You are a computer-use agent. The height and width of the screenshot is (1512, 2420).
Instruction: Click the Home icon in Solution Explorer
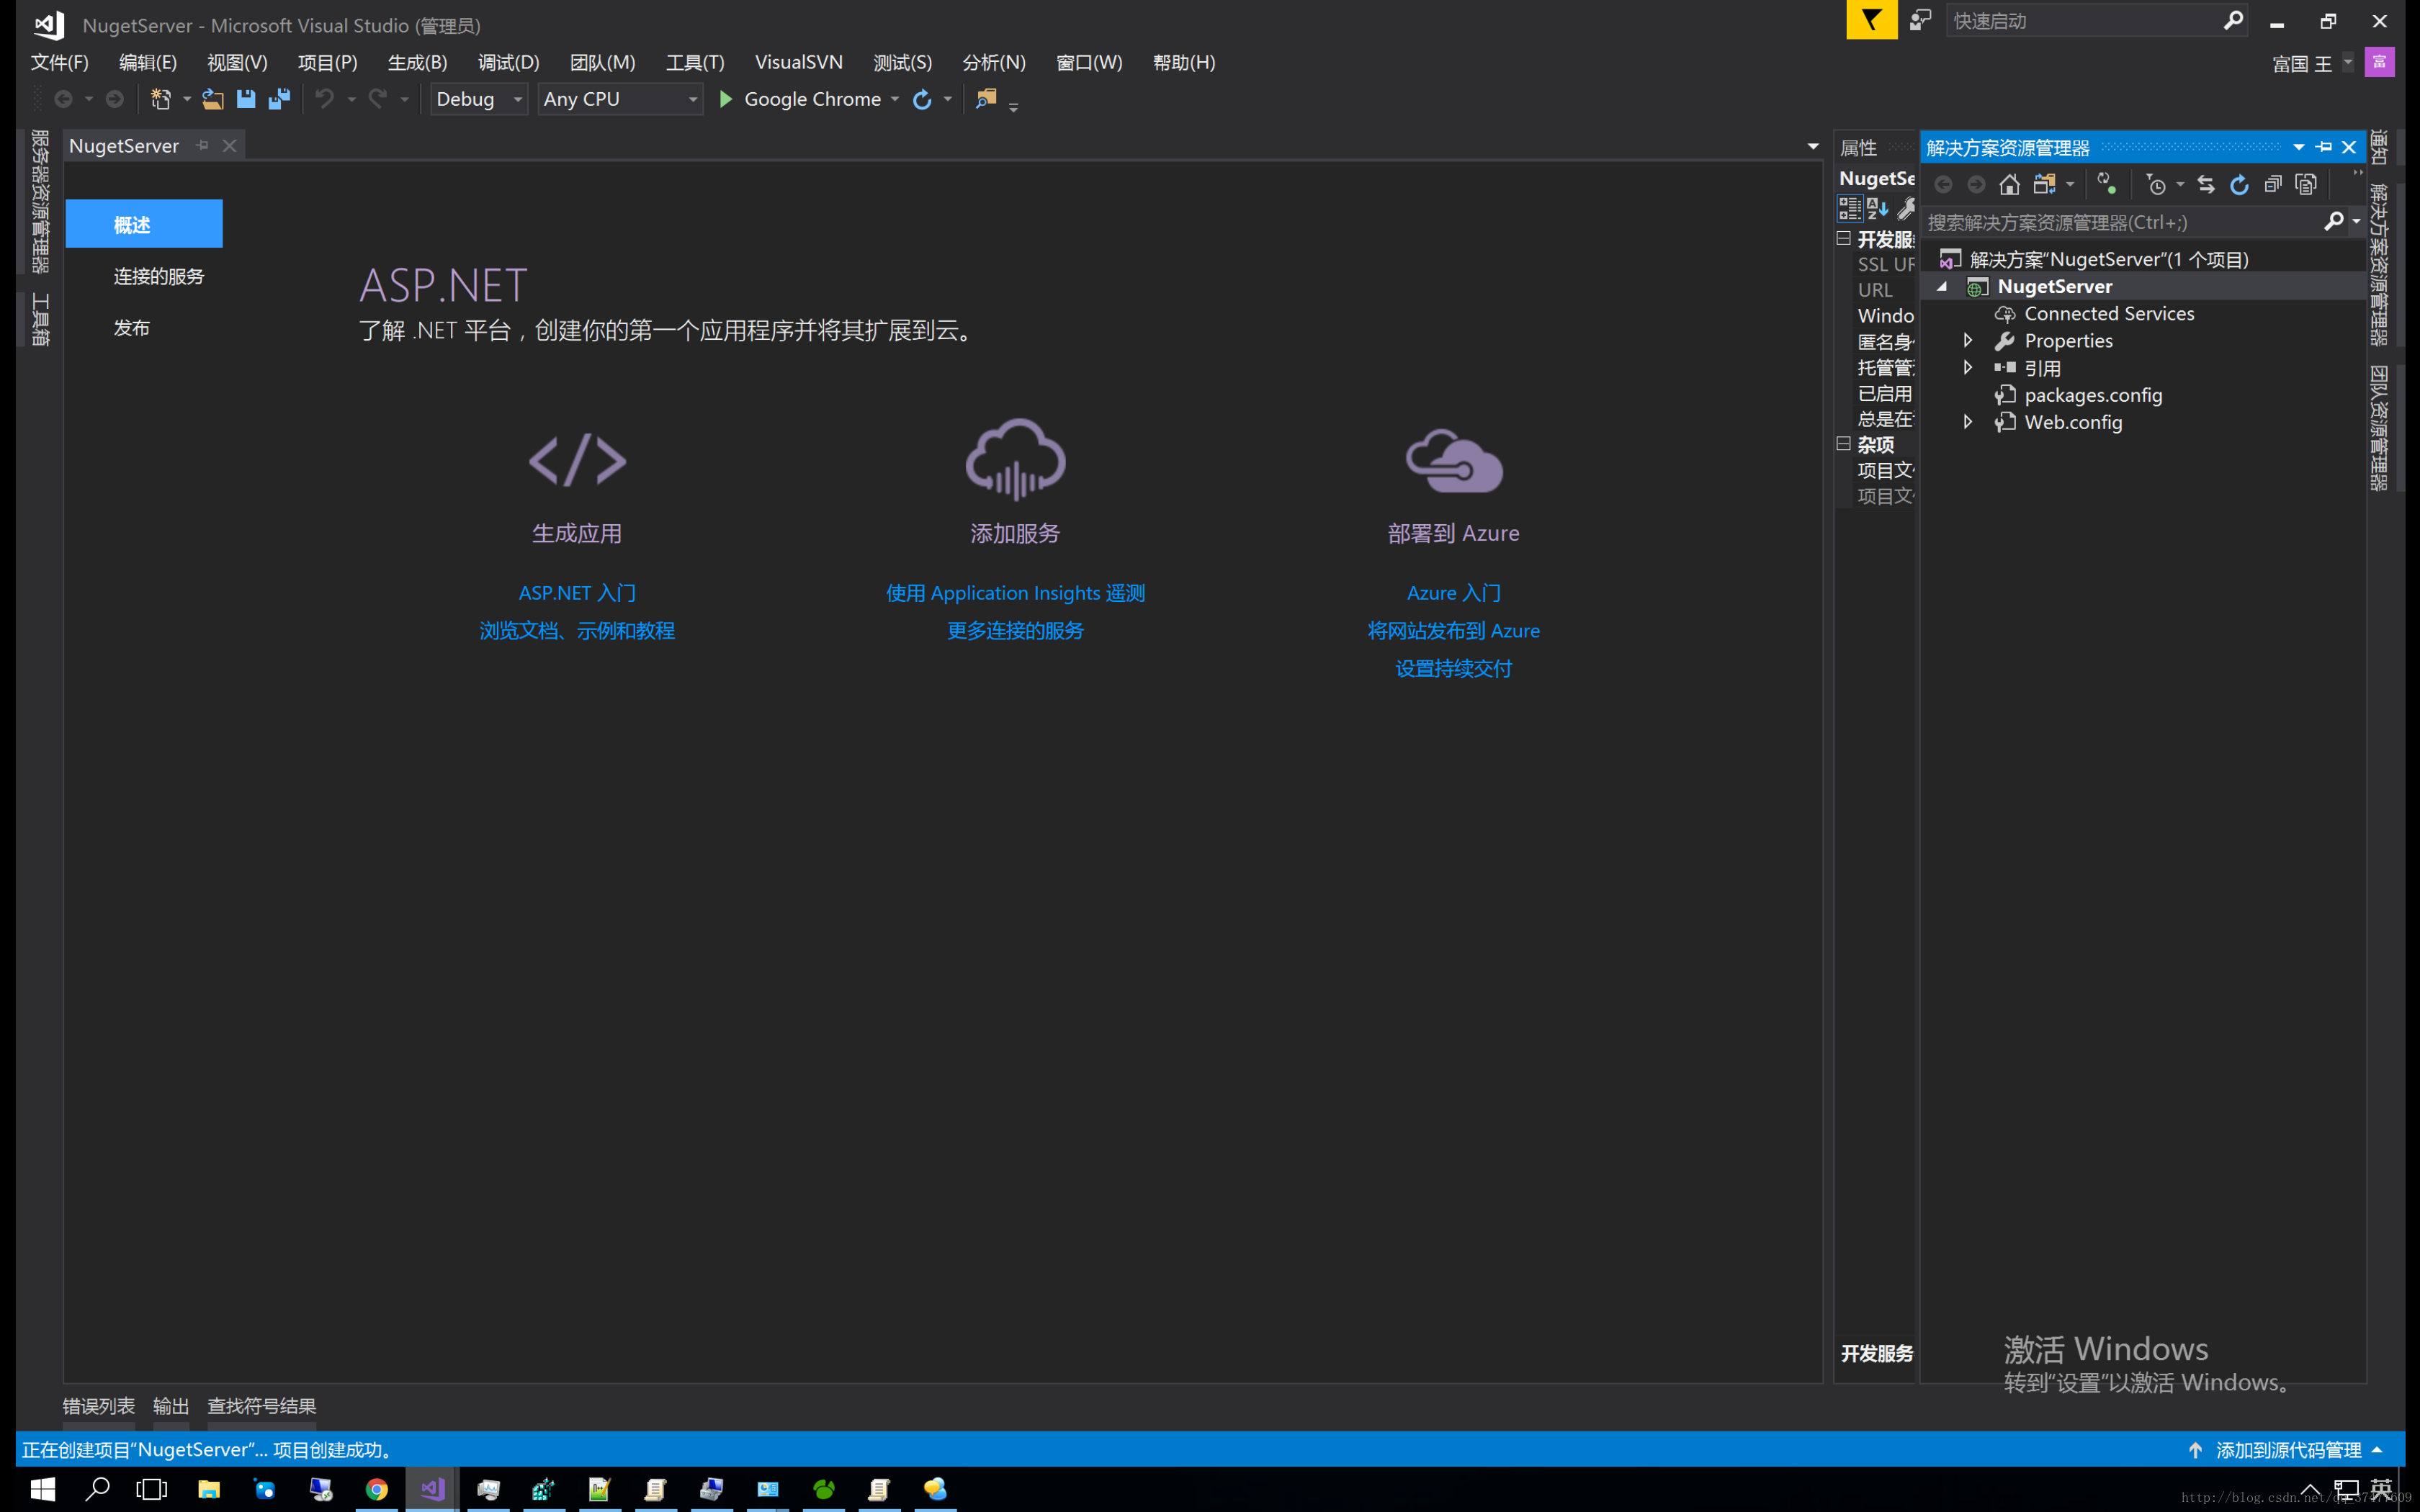[2009, 184]
